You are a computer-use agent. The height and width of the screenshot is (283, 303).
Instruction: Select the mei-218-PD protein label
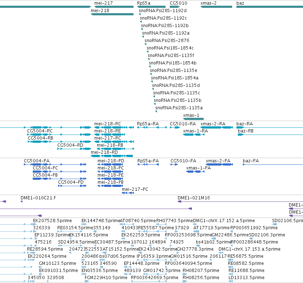pyautogui.click(x=111, y=161)
